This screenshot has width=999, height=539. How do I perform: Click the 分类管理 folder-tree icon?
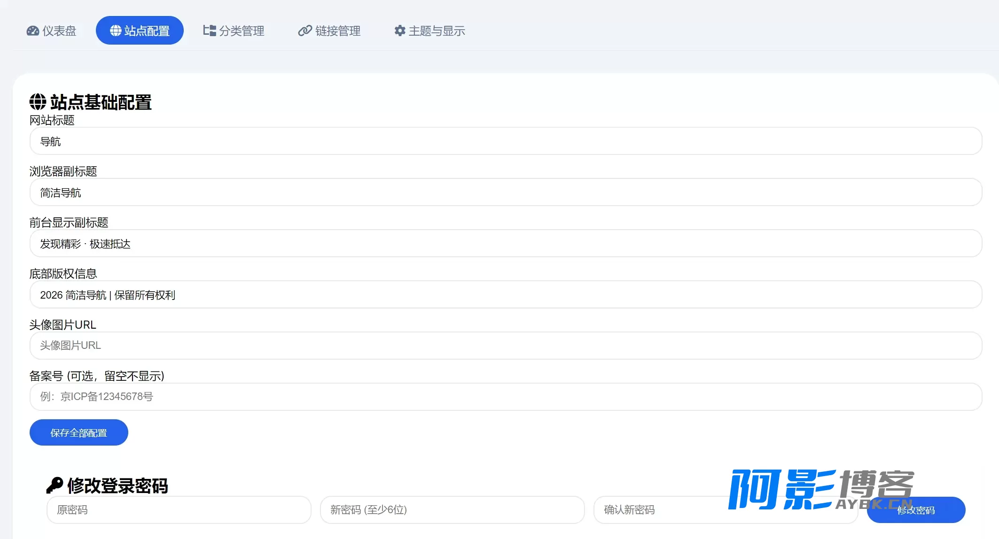tap(209, 31)
